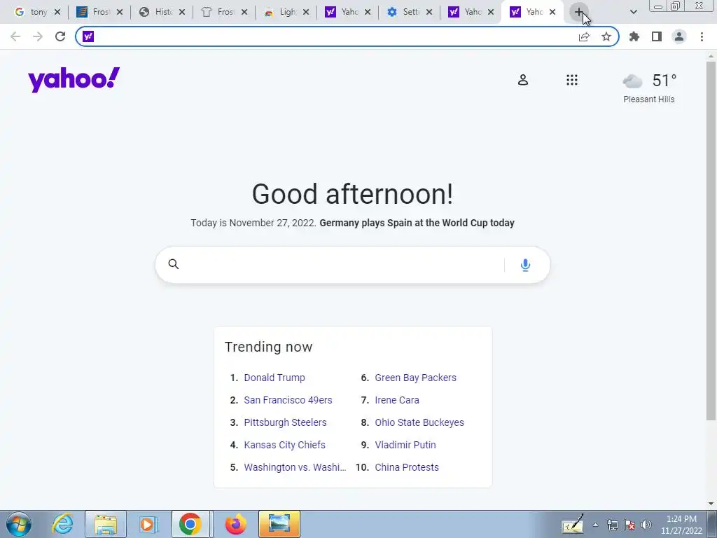
Task: Open the Green Bay Packers trend
Action: click(416, 378)
